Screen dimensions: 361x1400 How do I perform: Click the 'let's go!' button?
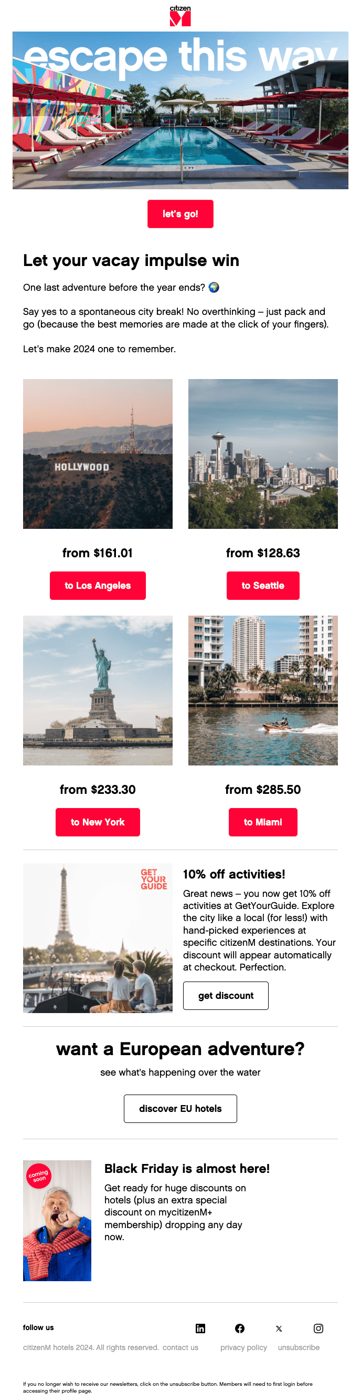(180, 213)
